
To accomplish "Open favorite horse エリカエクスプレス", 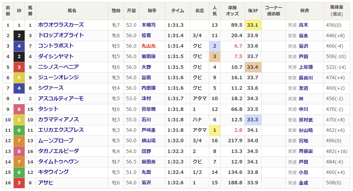I will 61,130.
